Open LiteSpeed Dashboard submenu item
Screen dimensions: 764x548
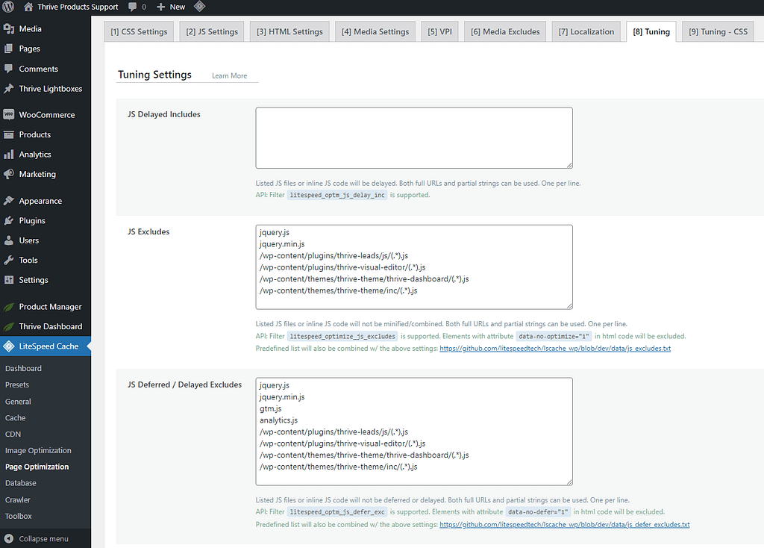click(23, 369)
